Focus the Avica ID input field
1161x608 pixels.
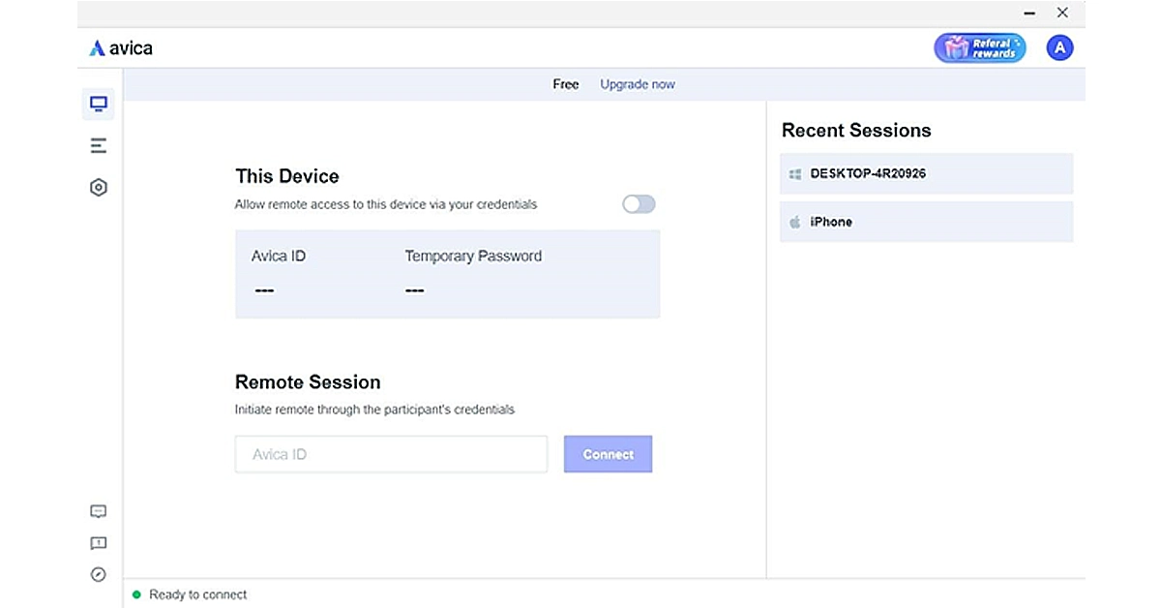391,454
